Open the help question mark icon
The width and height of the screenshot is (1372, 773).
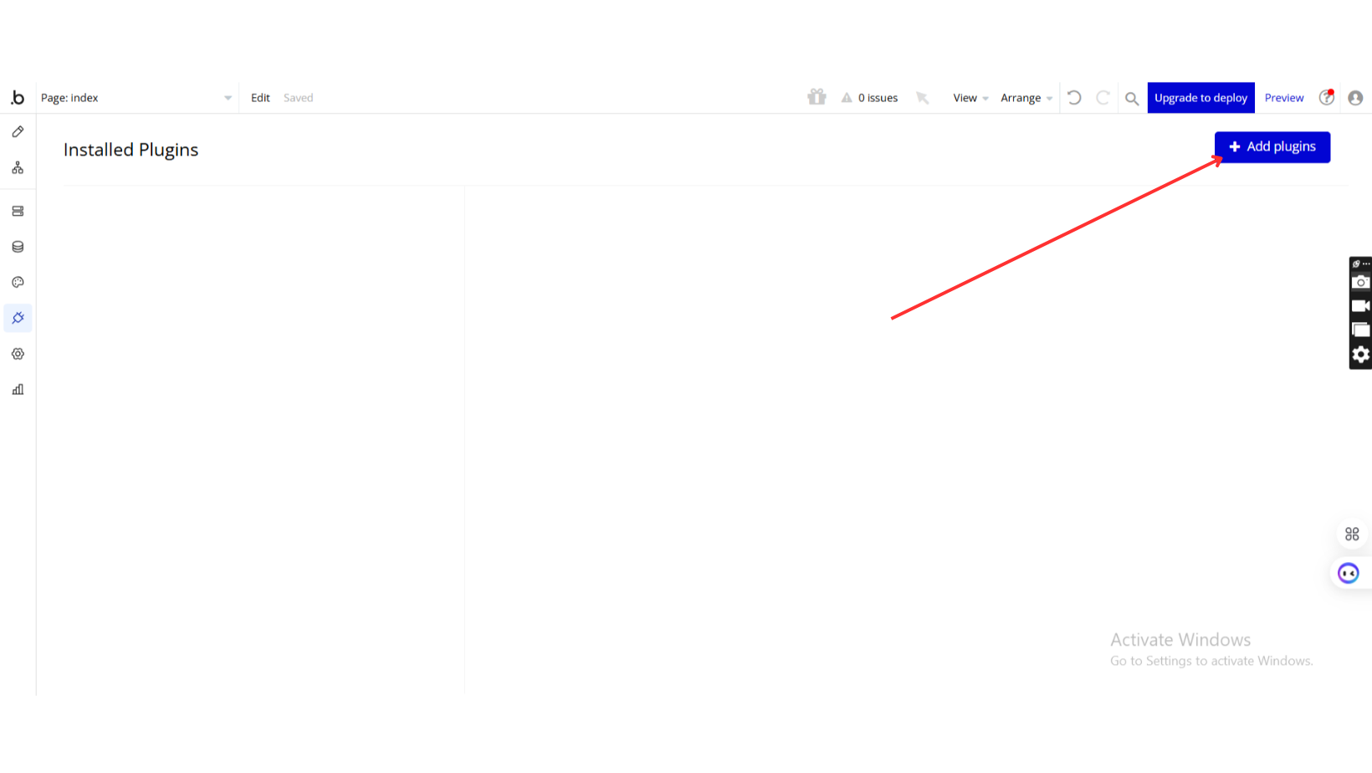coord(1327,98)
